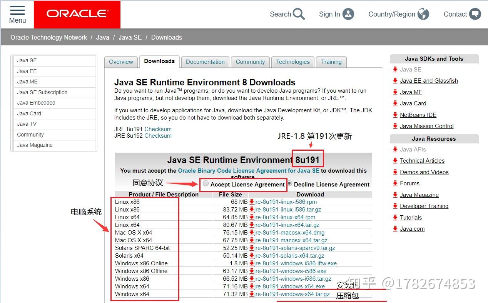Image resolution: width=488 pixels, height=303 pixels.
Task: Click JRE 8u192 Checksum link
Action: point(158,136)
